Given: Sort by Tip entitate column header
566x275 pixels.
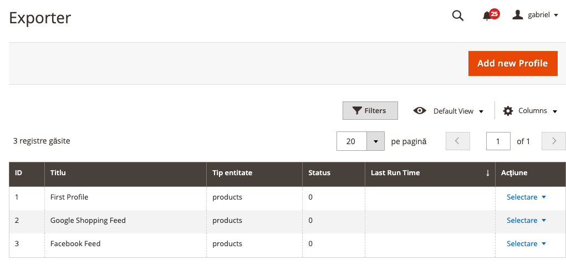Looking at the screenshot, I should click(254, 173).
